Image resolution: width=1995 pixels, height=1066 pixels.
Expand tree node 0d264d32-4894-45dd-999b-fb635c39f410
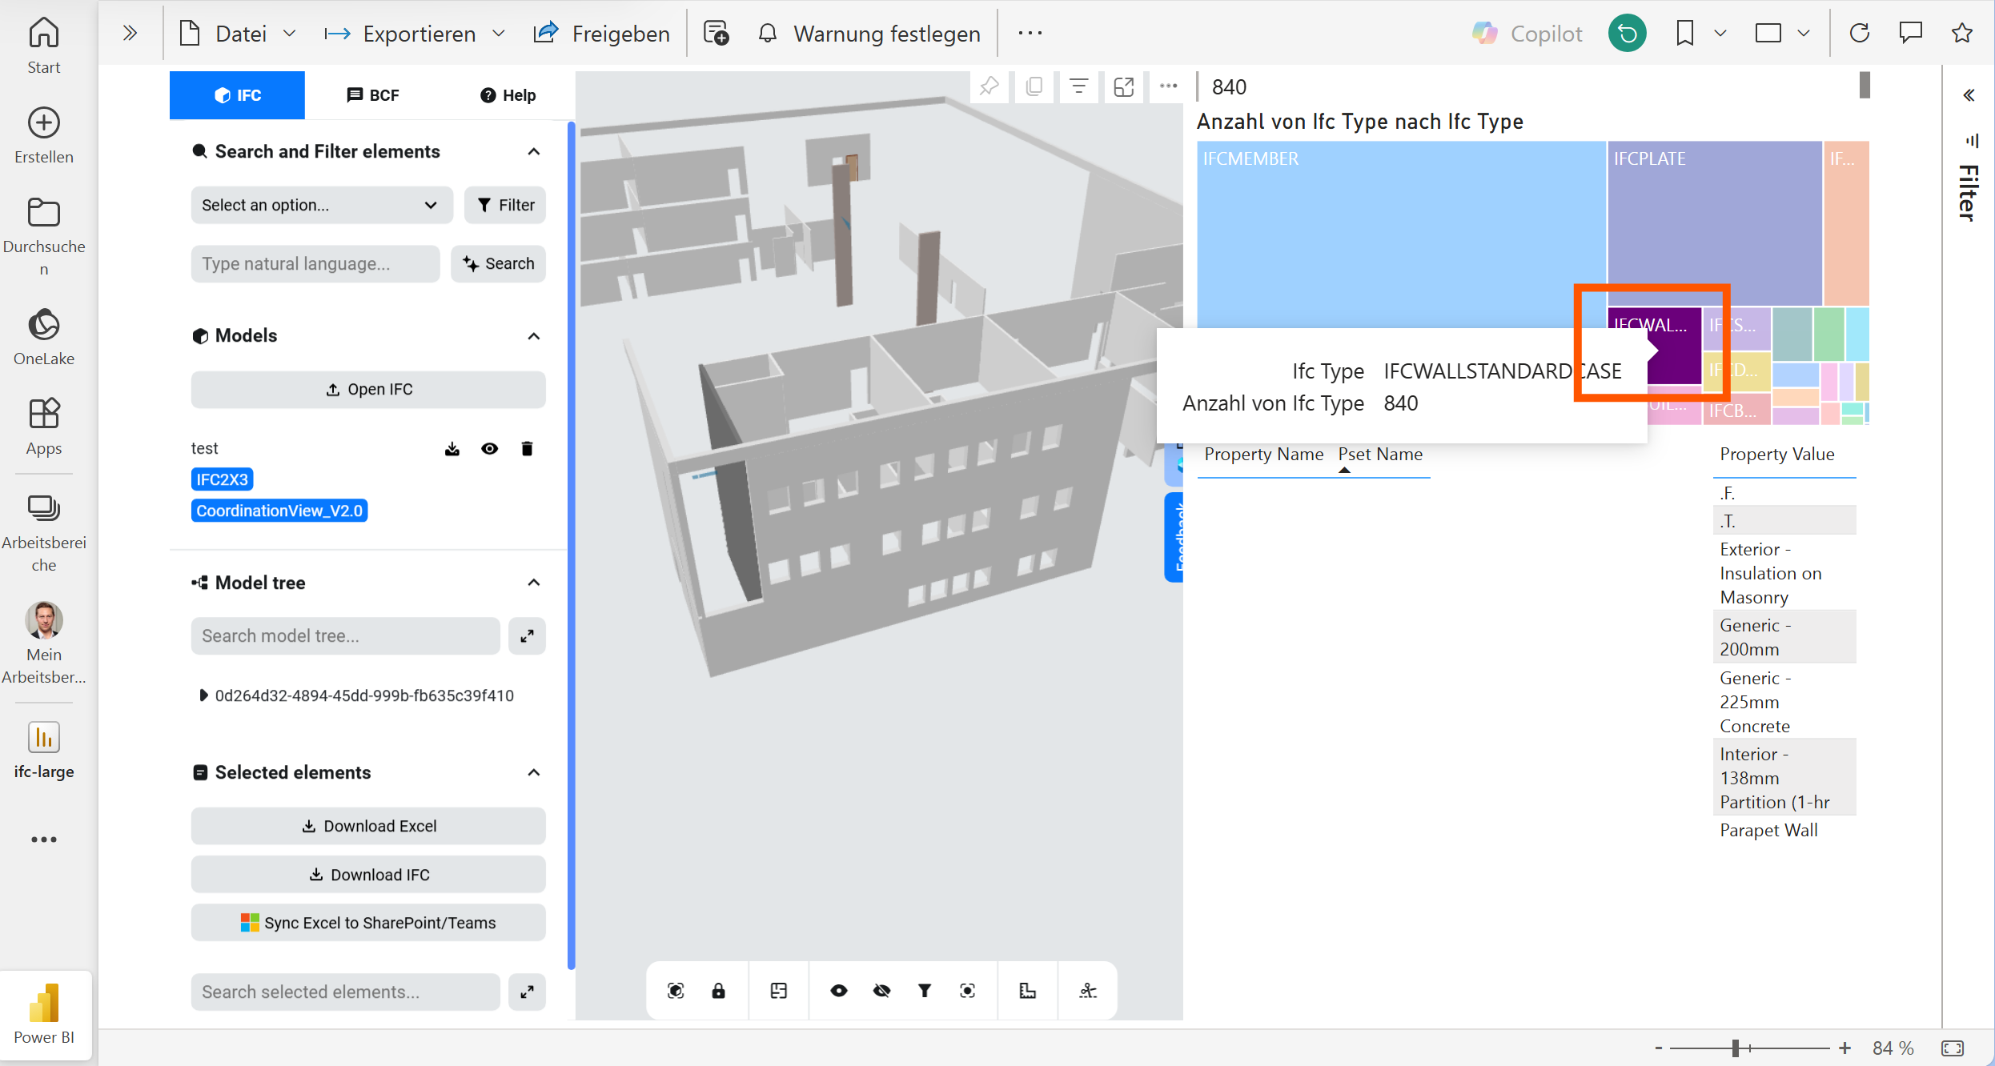point(203,695)
